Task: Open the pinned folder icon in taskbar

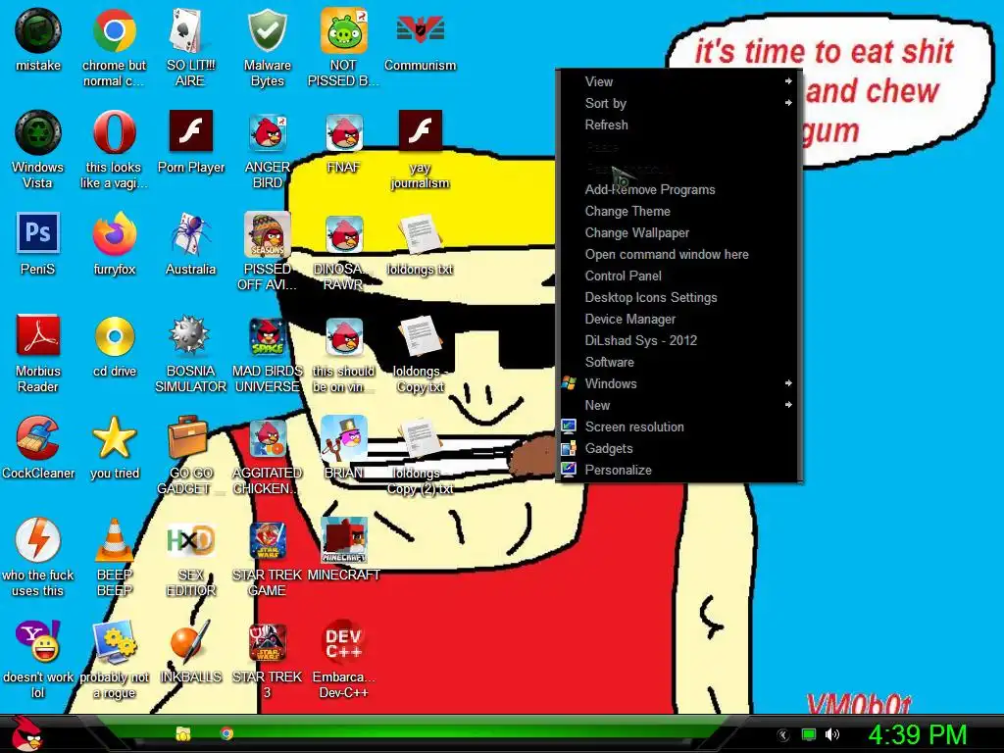Action: tap(183, 733)
